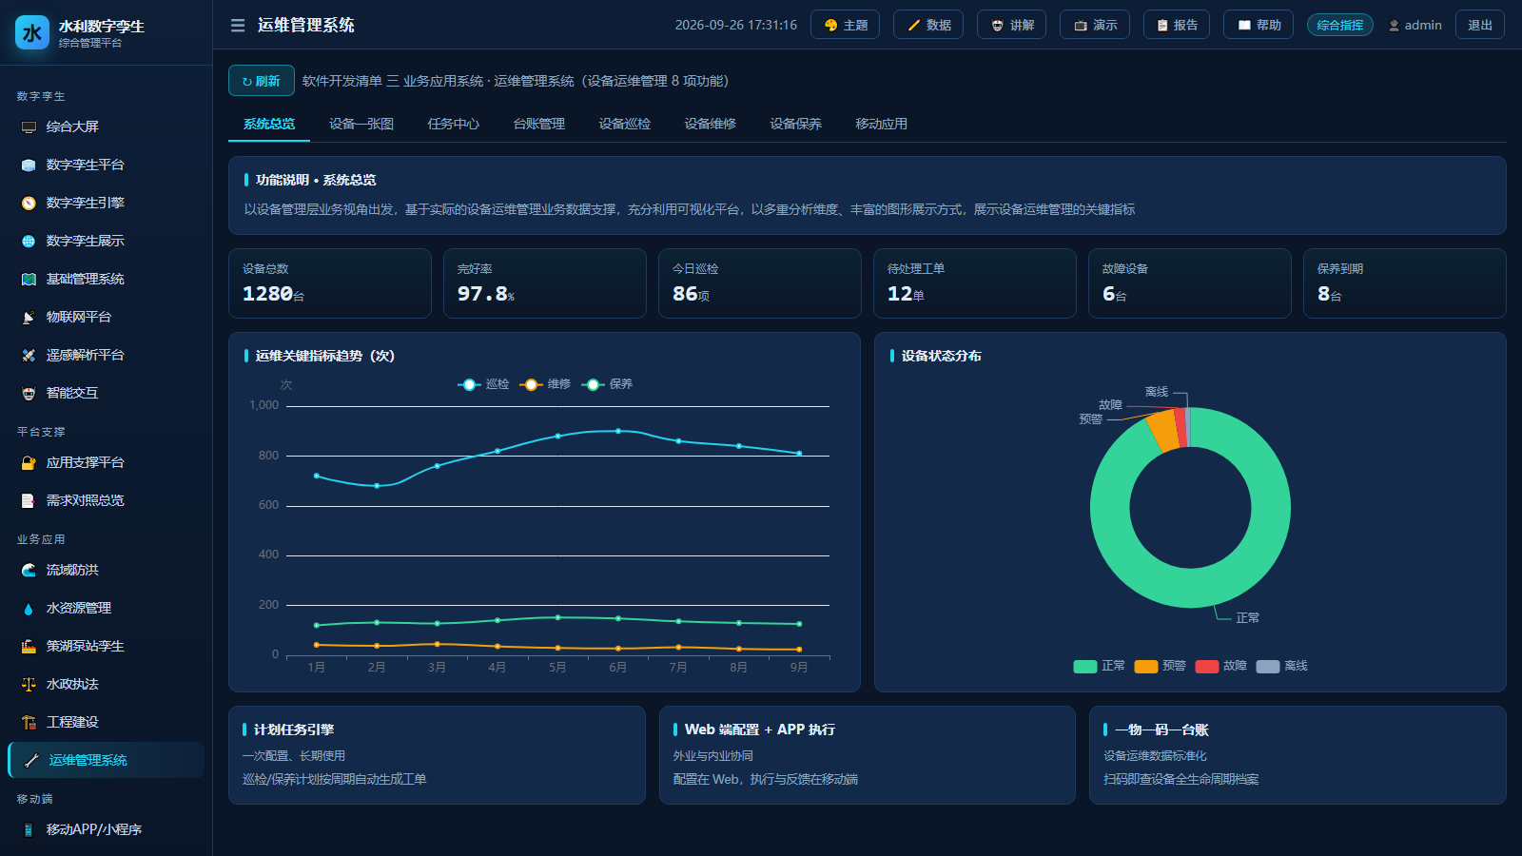This screenshot has width=1522, height=856.
Task: Click the 应用支撑平台 lock icon
Action: coord(29,463)
